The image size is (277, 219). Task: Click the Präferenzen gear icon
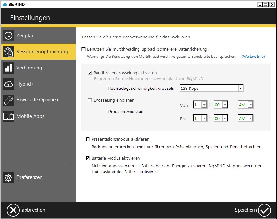(x=8, y=178)
